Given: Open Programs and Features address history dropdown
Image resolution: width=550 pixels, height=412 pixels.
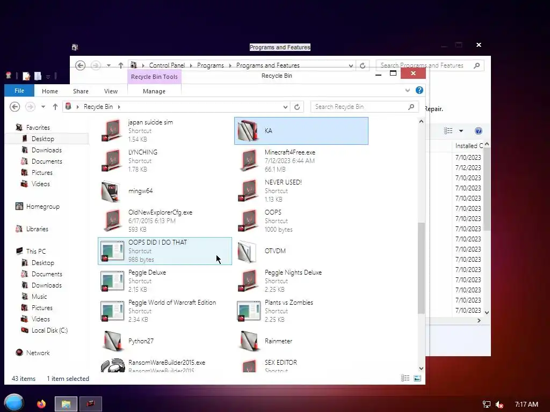Looking at the screenshot, I should [x=350, y=65].
